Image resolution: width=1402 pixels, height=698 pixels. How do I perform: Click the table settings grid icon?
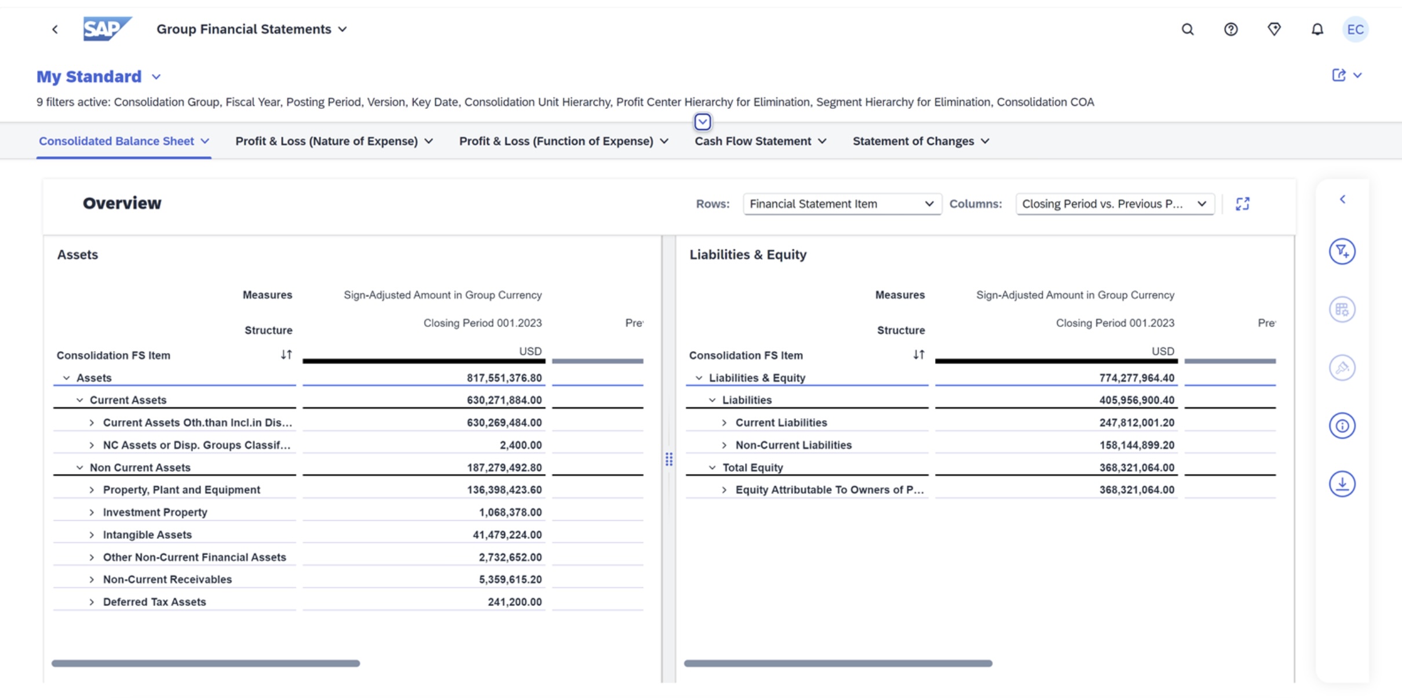coord(1342,310)
